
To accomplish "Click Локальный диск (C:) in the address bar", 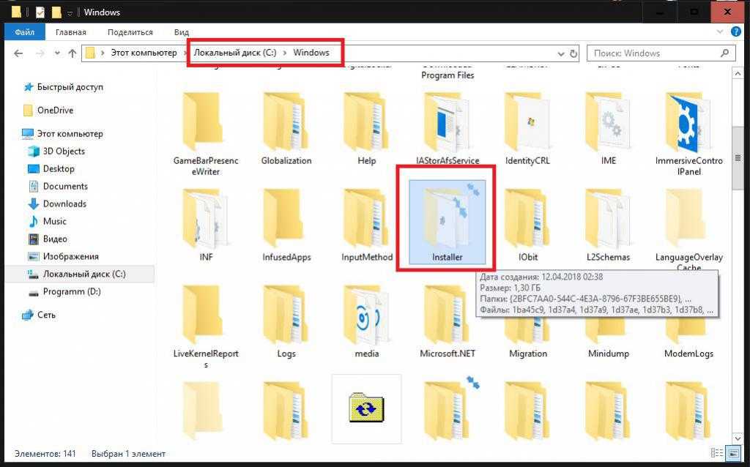I will click(235, 53).
